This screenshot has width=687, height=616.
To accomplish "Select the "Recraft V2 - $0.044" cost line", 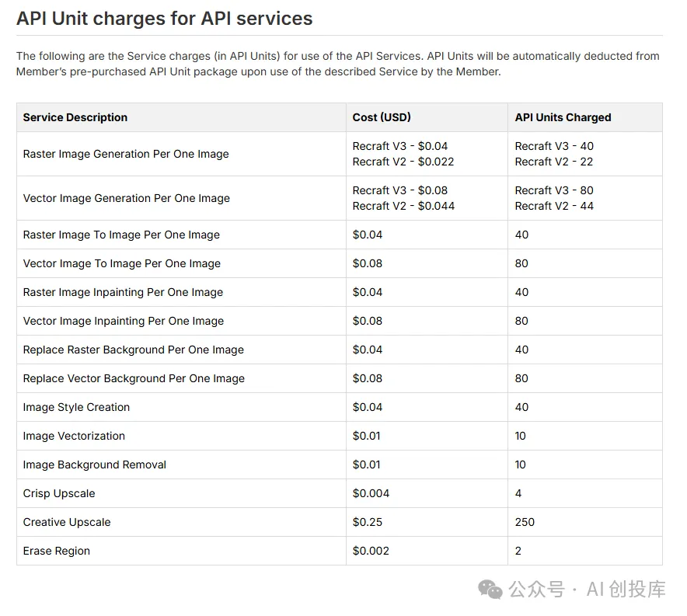I will click(403, 206).
